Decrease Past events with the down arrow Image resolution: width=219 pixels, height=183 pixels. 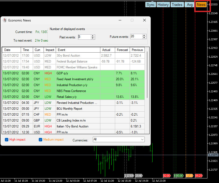[93, 38]
